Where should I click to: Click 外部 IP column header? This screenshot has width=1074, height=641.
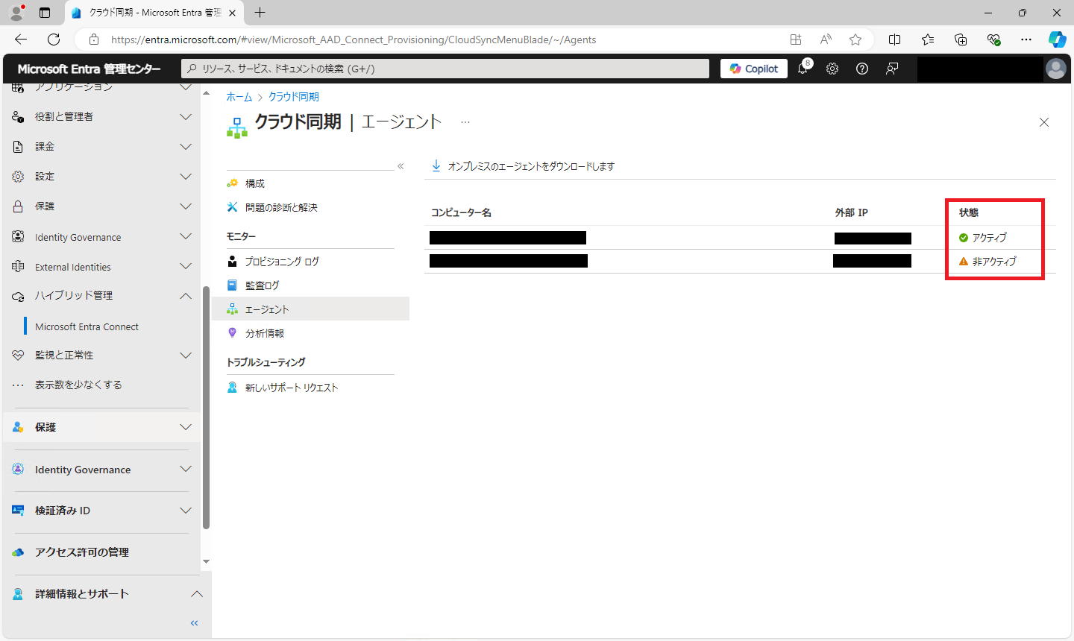click(x=851, y=212)
